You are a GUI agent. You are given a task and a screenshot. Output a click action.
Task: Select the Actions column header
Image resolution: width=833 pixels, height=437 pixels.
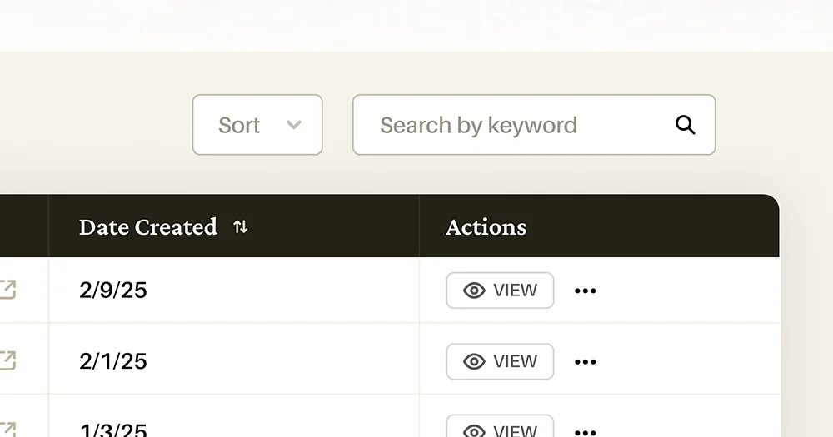pos(486,227)
